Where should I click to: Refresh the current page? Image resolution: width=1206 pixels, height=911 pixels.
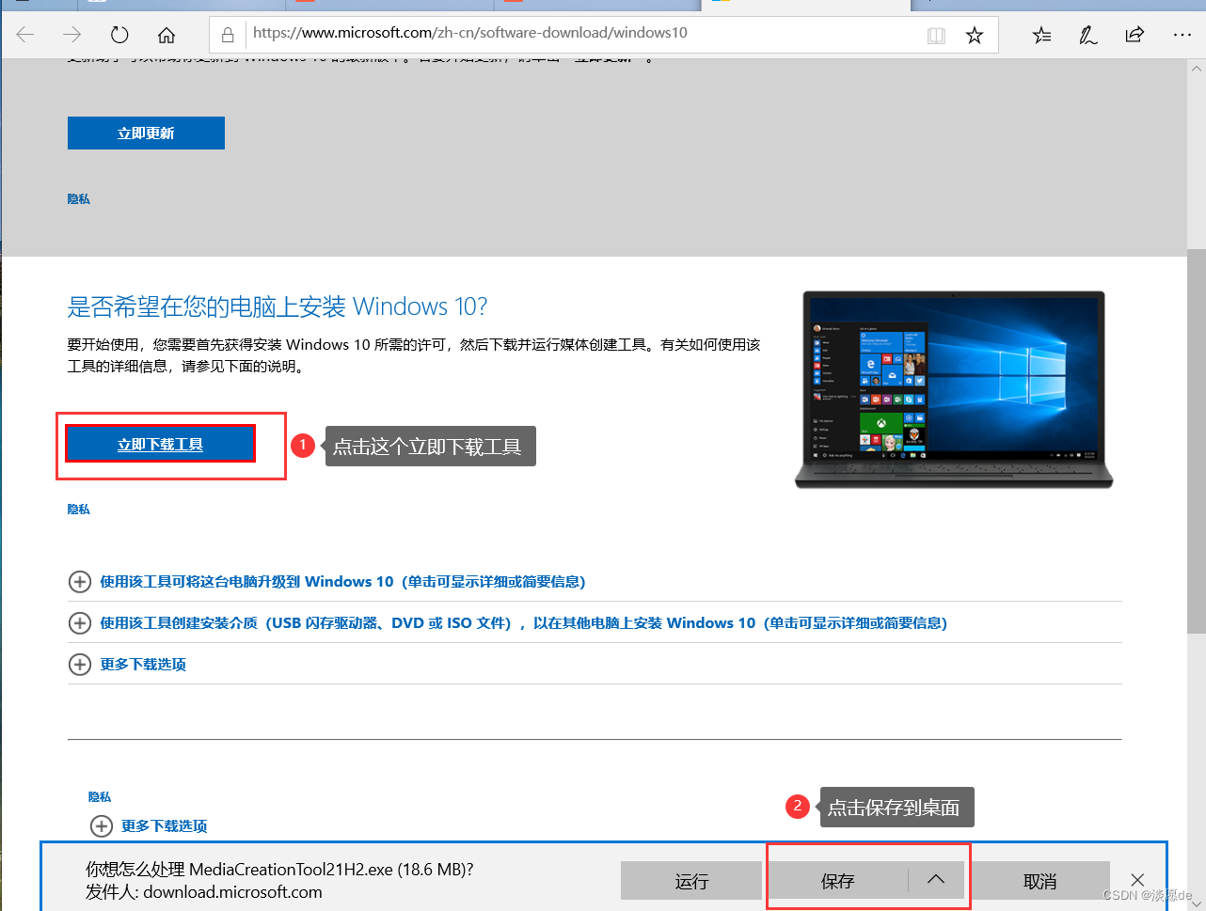click(x=119, y=35)
